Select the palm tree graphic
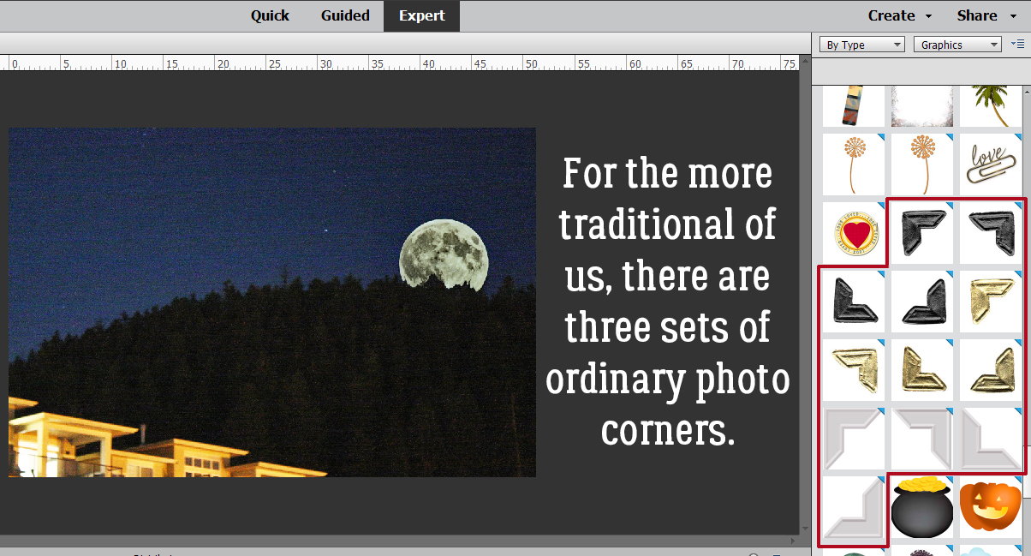Viewport: 1031px width, 556px height. click(x=991, y=105)
